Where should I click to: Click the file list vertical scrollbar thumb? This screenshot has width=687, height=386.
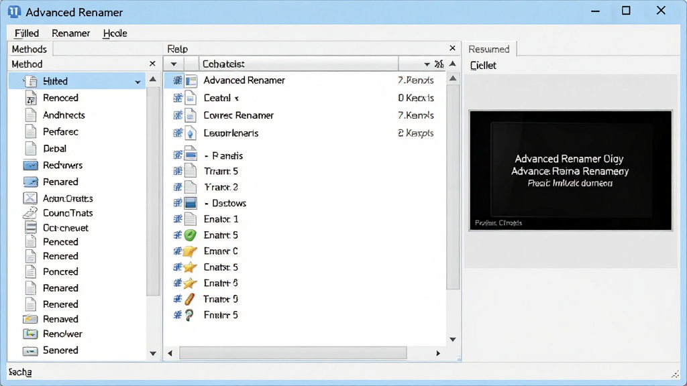click(x=453, y=188)
